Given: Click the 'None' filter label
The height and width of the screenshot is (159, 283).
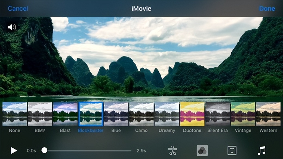Looking at the screenshot, I should 15,131.
